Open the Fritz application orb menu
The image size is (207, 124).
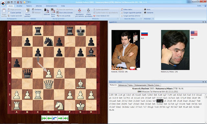(x=3, y=3)
